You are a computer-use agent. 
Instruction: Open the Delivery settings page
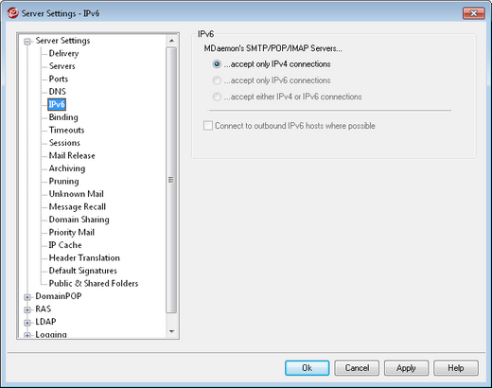pos(63,53)
